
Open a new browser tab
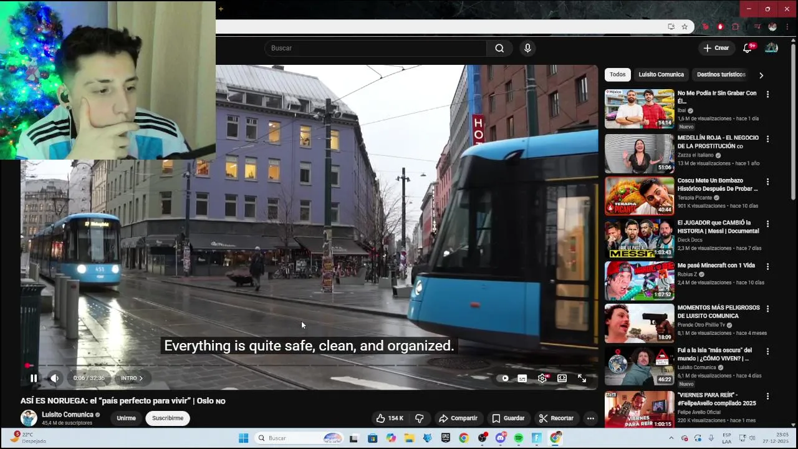[x=221, y=9]
